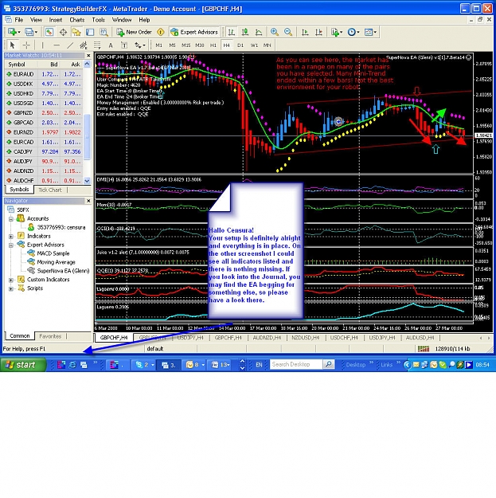Toggle the Auto Scroll chart icon

305,32
